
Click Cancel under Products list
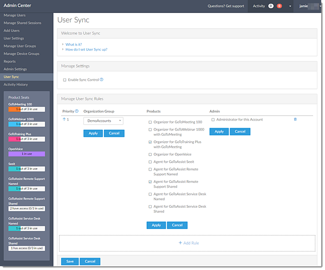tap(177, 225)
